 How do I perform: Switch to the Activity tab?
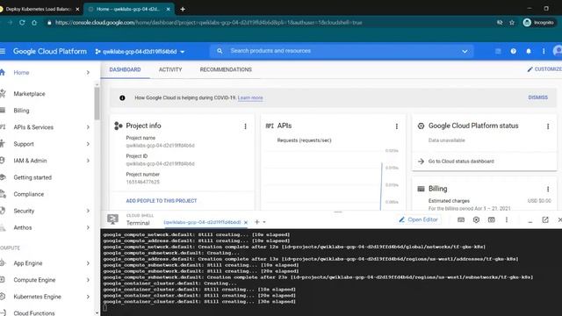click(170, 69)
